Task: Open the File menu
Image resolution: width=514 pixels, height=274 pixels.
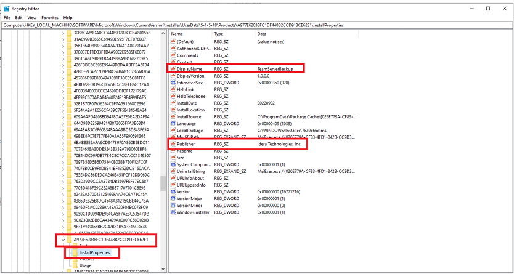Action: click(x=7, y=18)
